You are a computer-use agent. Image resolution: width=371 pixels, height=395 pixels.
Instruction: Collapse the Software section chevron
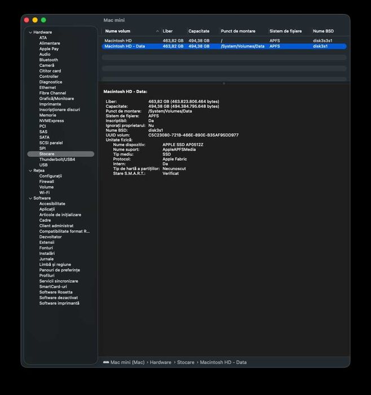[x=30, y=199]
